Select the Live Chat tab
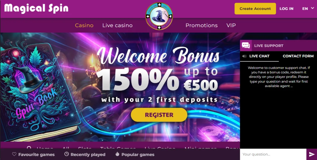 pyautogui.click(x=259, y=56)
